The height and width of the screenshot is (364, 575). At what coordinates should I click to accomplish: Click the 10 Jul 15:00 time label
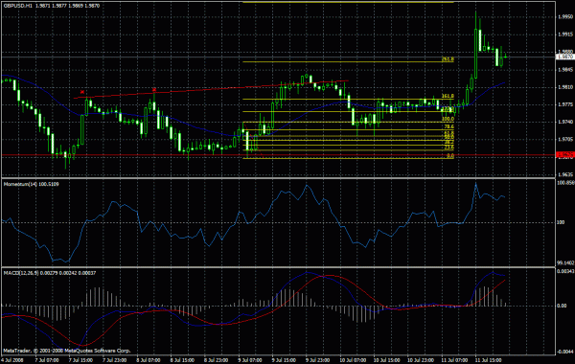(386, 360)
